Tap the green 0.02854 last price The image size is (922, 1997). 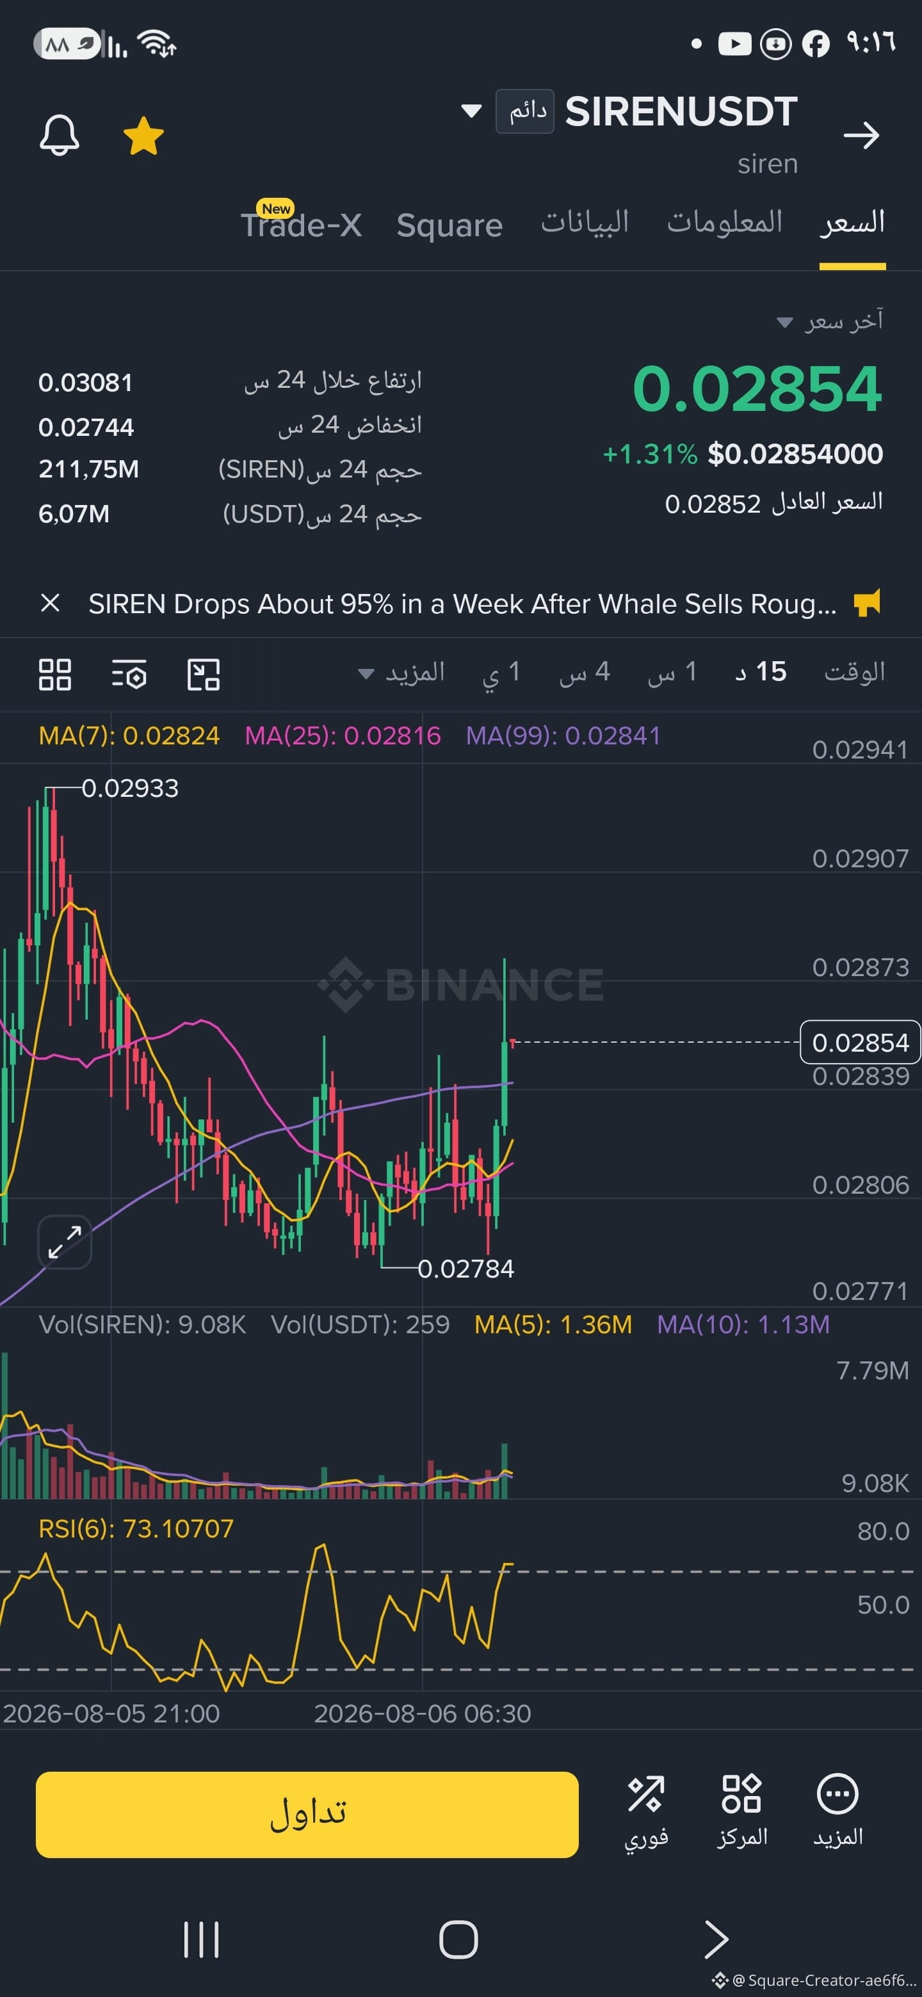757,388
